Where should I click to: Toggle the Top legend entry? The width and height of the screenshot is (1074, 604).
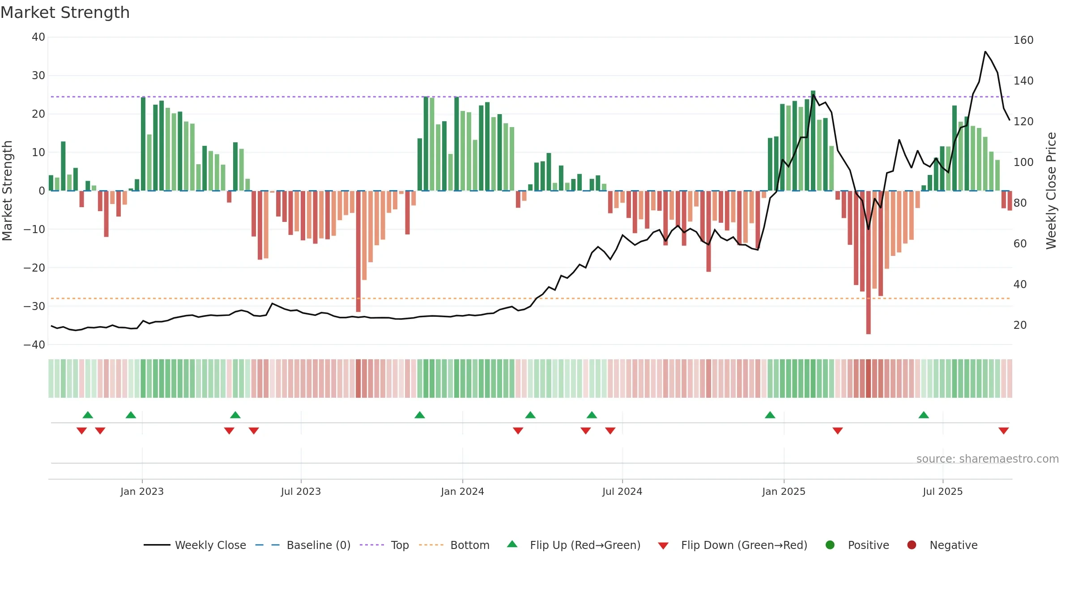coord(384,545)
